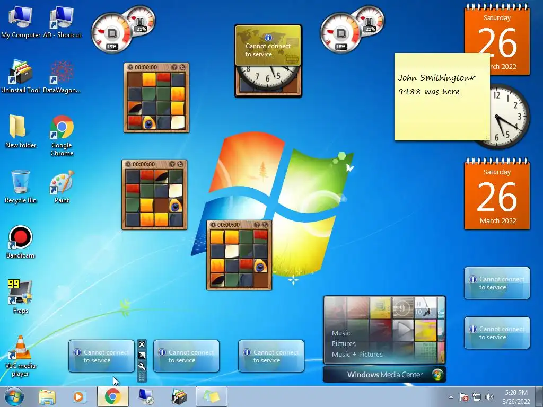This screenshot has height=407, width=543.
Task: Click the Windows Media Center logo bar
Action: [x=384, y=375]
